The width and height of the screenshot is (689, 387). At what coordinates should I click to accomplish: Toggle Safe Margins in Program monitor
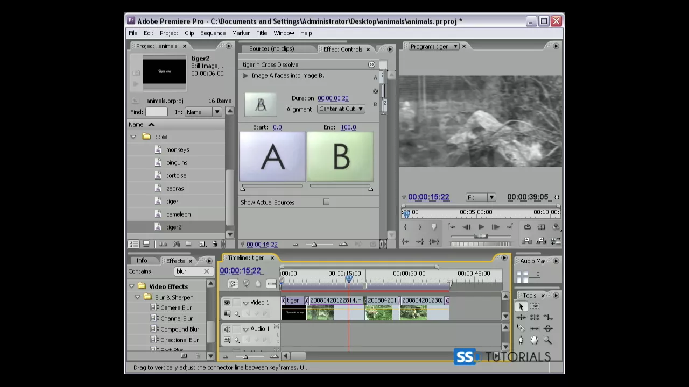[x=542, y=227]
